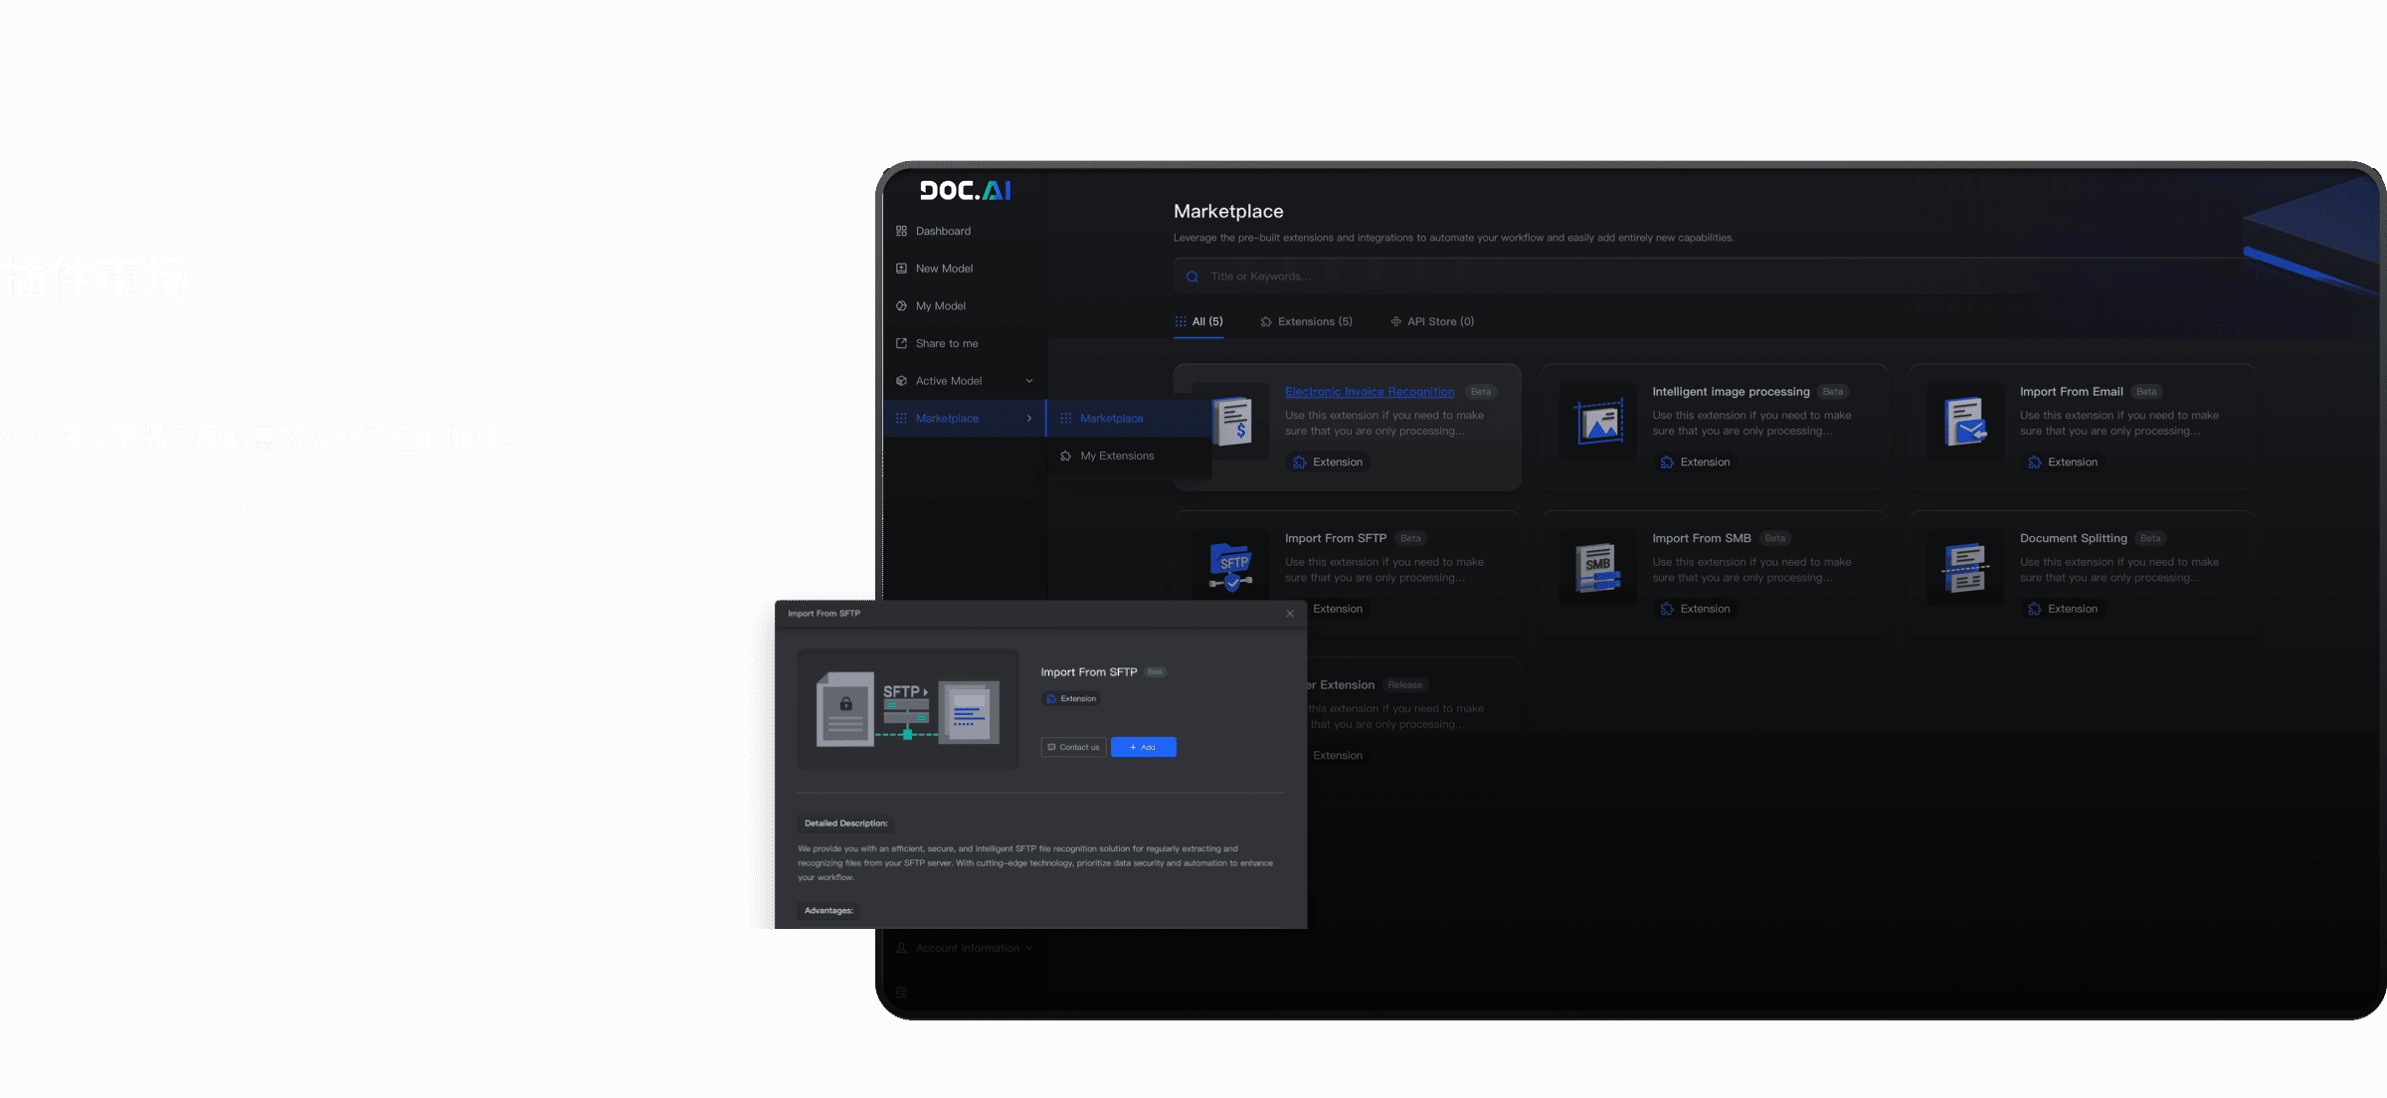This screenshot has width=2387, height=1098.
Task: Click the My Model sidebar icon
Action: point(901,306)
